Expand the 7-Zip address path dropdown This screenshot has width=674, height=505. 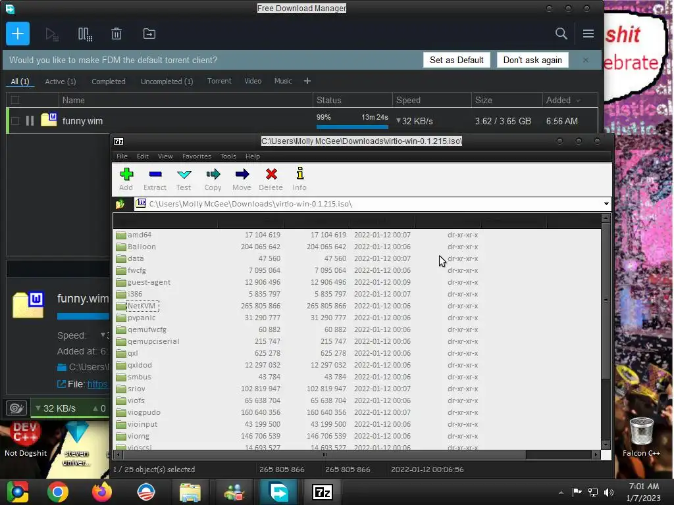pos(606,204)
